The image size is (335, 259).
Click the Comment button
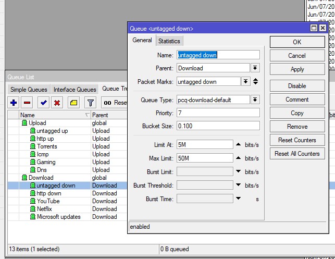tap(297, 100)
